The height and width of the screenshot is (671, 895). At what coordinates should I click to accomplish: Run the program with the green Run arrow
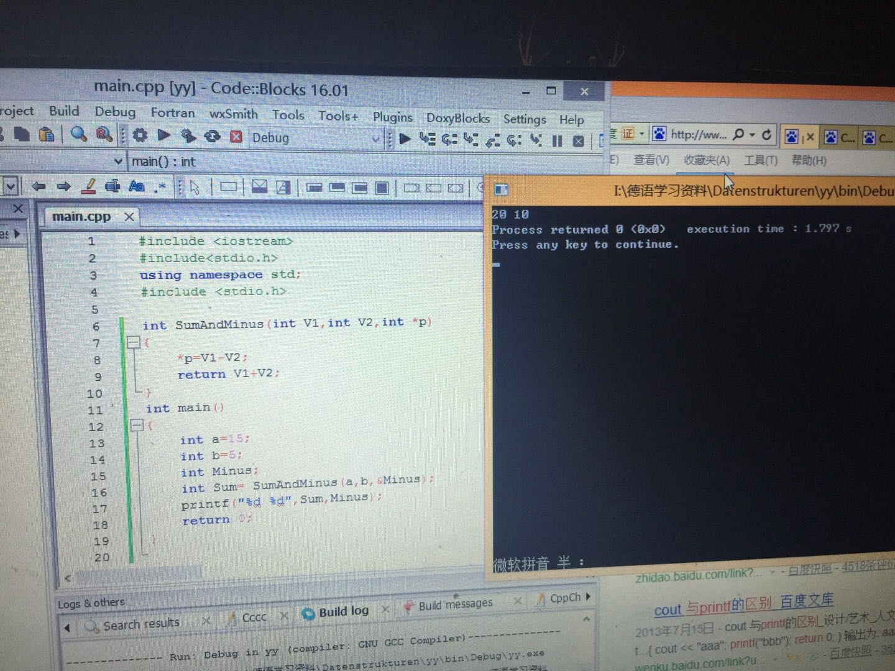pos(164,135)
